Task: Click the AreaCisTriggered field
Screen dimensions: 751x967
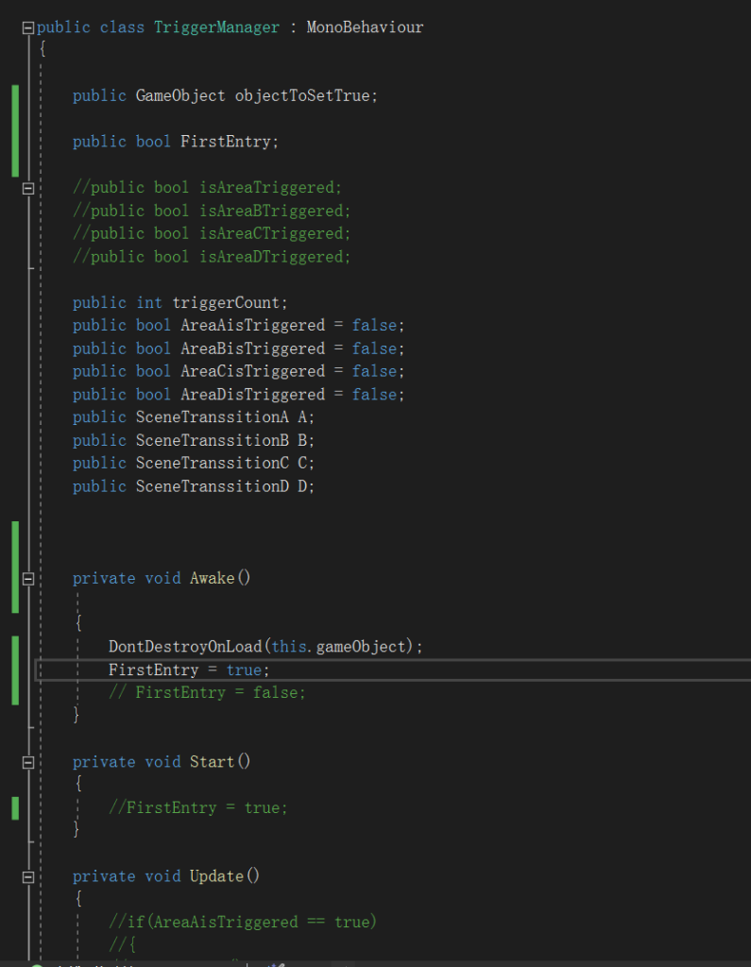Action: (x=252, y=371)
